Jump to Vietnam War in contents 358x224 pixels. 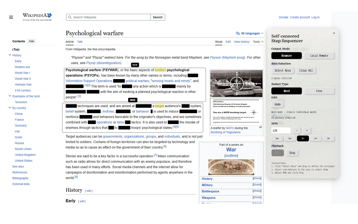point(23,85)
